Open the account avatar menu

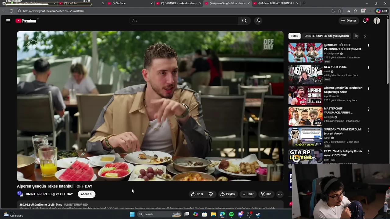377,21
